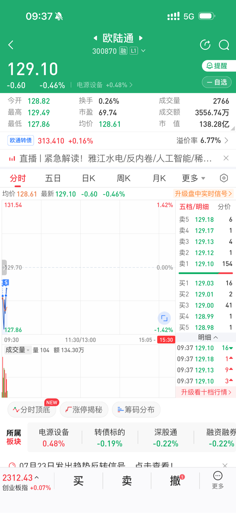Screen dimensions: 236x513
Task: Open live broadcast 雅江水电 banner
Action: tap(116, 158)
